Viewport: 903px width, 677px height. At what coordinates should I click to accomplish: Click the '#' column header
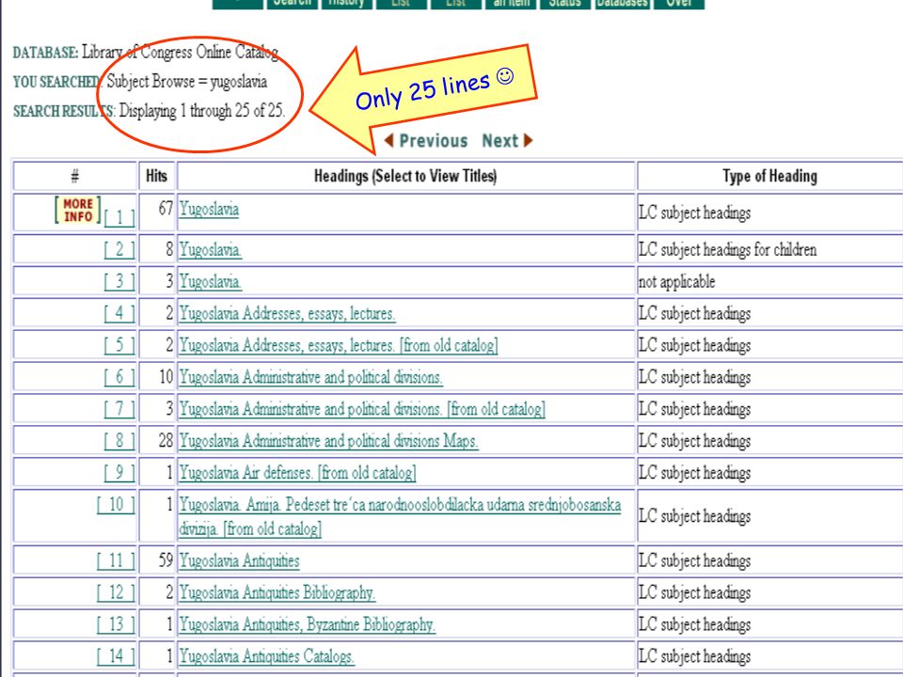(x=75, y=176)
